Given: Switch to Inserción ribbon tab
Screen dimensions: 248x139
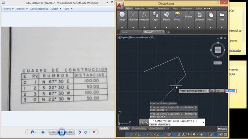Looking at the screenshot, I should click(139, 8).
